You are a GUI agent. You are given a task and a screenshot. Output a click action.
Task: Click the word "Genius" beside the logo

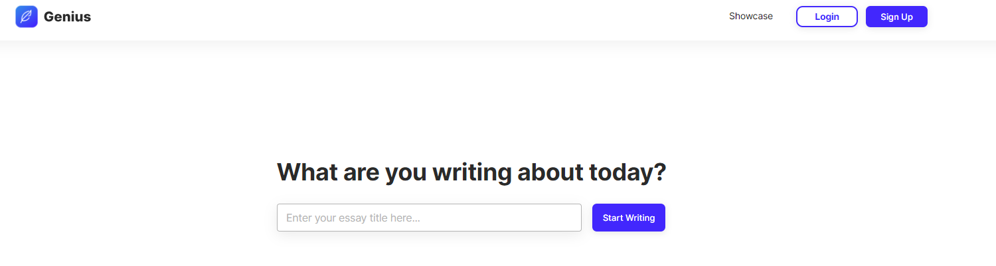pyautogui.click(x=67, y=17)
